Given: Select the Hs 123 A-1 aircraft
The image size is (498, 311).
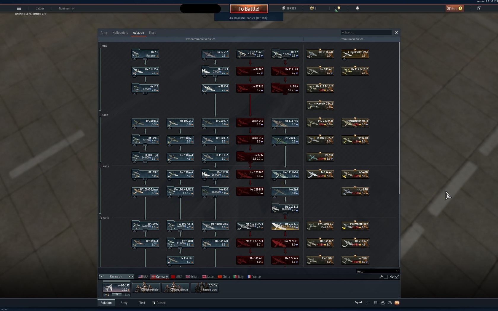Looking at the screenshot, I should pyautogui.click(x=250, y=54).
